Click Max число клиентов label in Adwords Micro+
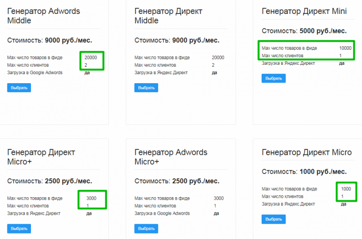 click(155, 206)
